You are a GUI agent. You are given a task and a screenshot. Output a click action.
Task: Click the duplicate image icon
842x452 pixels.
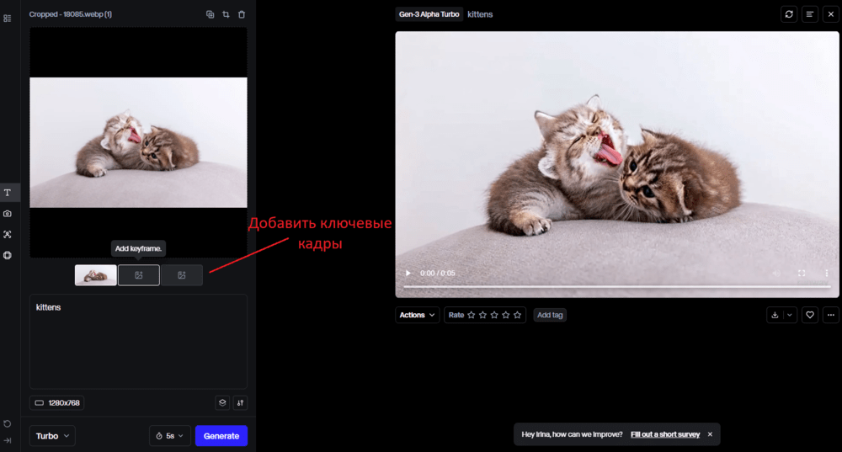pyautogui.click(x=210, y=14)
